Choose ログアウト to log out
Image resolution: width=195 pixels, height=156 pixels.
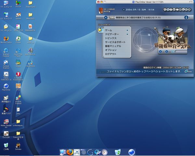110,54
